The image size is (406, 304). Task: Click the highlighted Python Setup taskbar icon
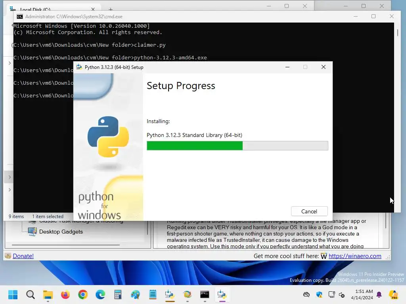pyautogui.click(x=222, y=294)
